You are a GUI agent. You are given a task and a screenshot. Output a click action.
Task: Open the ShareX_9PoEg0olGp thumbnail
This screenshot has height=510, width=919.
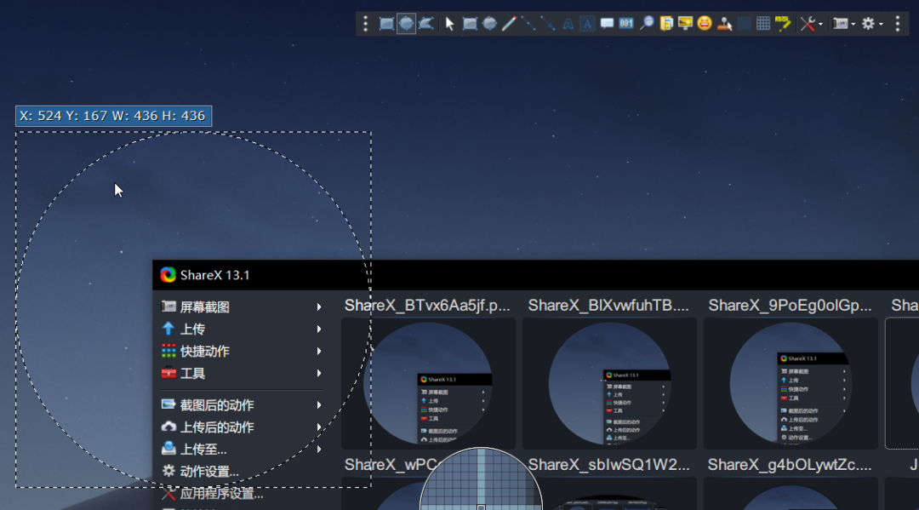791,383
